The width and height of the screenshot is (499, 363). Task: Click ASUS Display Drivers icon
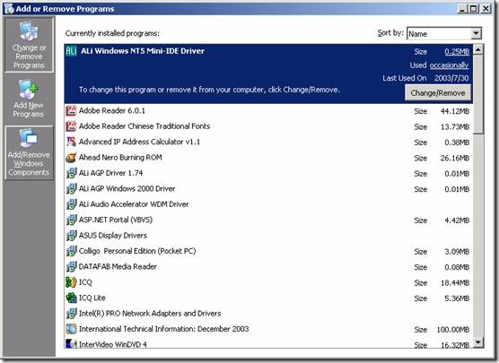pyautogui.click(x=71, y=235)
